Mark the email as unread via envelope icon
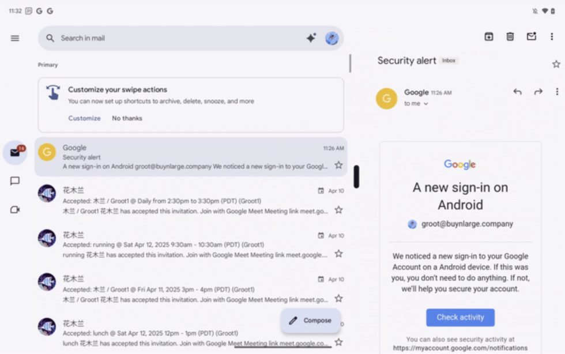 531,36
